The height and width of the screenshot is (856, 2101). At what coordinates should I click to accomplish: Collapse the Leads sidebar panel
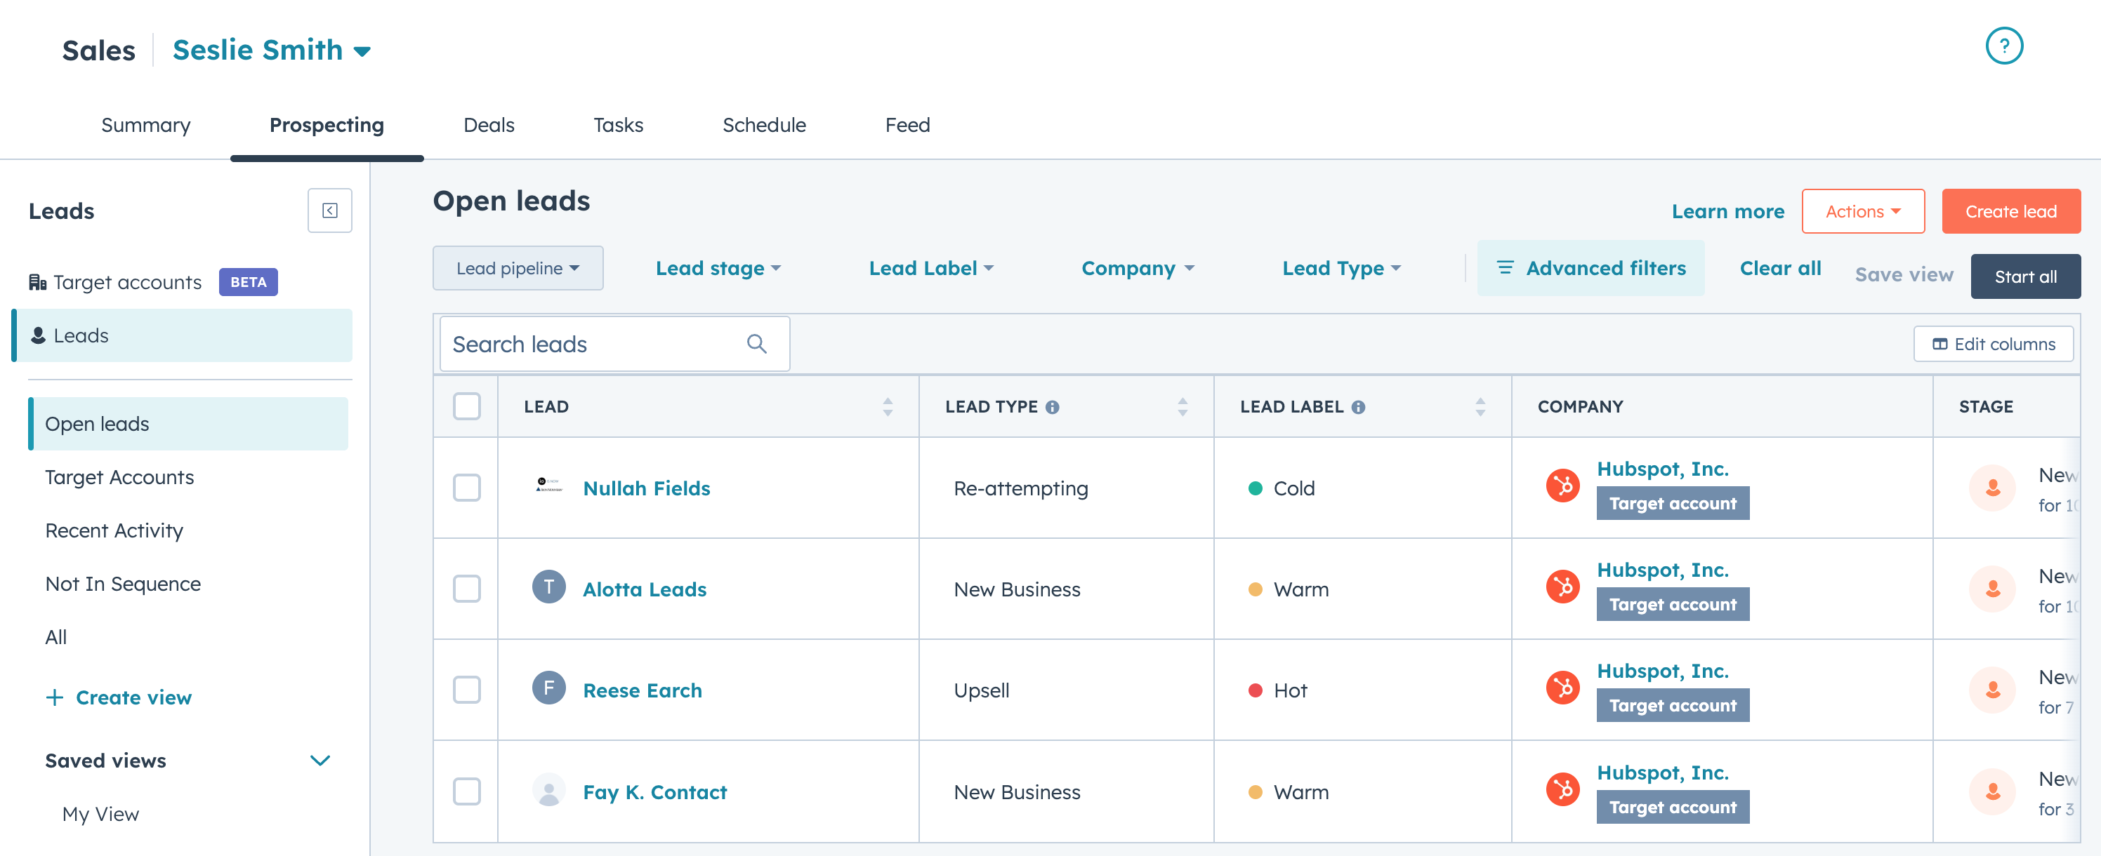(329, 210)
